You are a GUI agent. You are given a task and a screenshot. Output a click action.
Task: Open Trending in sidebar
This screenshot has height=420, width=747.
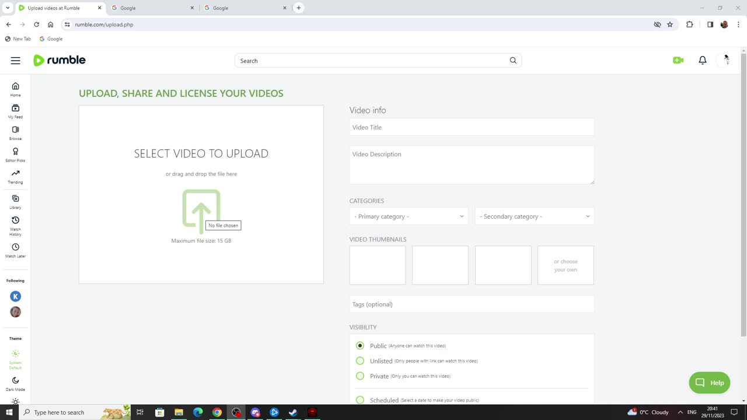point(15,176)
